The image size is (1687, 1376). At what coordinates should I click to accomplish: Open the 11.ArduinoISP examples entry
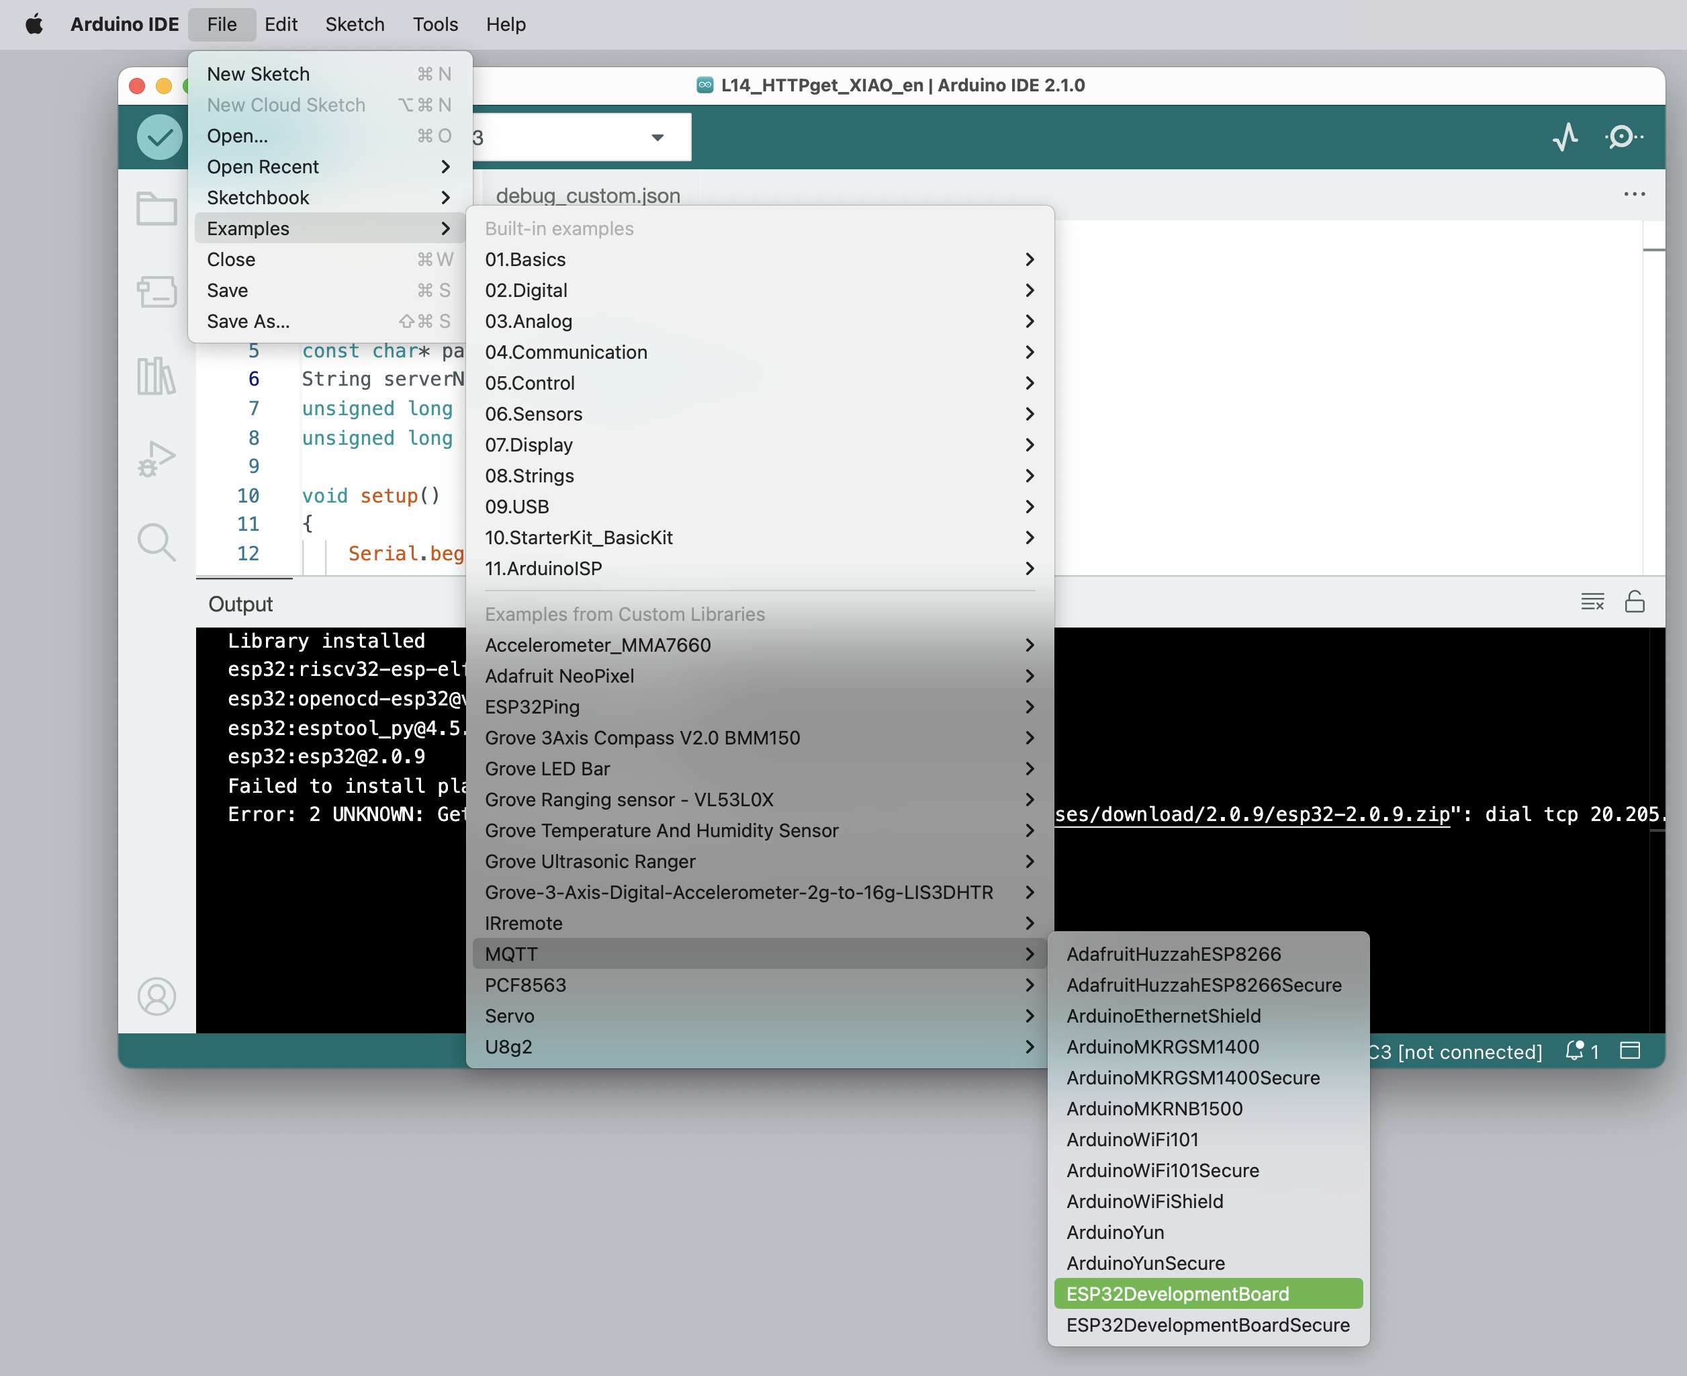tap(760, 568)
